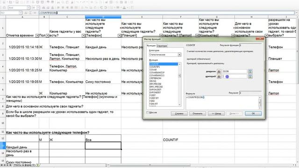Select COVAR in the function list
Viewport: 299px width, 168px height.
pos(164,70)
